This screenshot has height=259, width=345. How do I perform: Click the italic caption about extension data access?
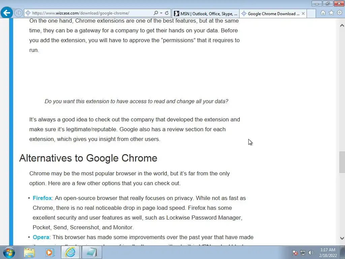(x=136, y=101)
